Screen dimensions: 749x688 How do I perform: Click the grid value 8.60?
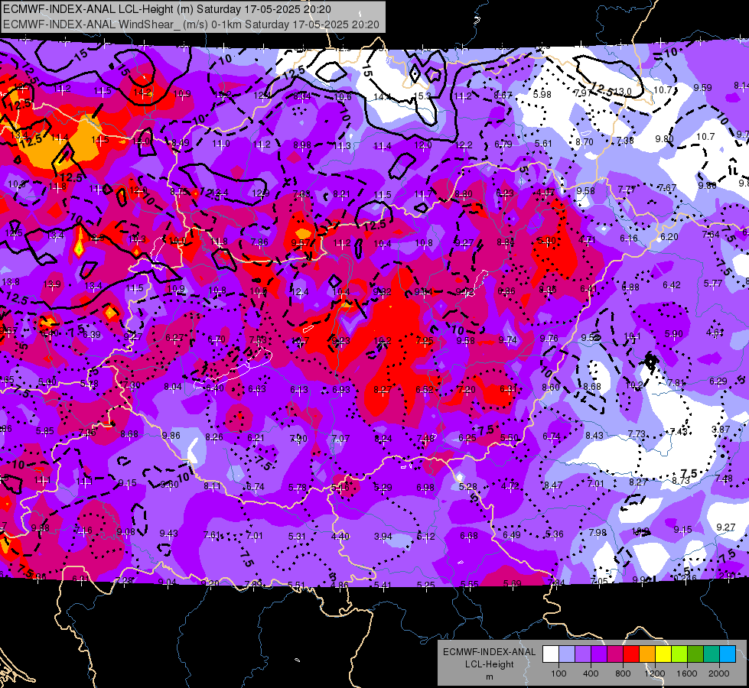(x=551, y=388)
